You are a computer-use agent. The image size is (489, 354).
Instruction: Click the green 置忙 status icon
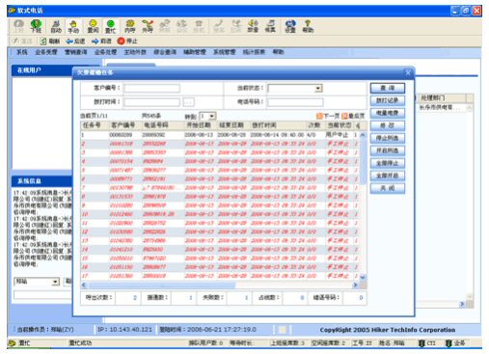pos(110,26)
